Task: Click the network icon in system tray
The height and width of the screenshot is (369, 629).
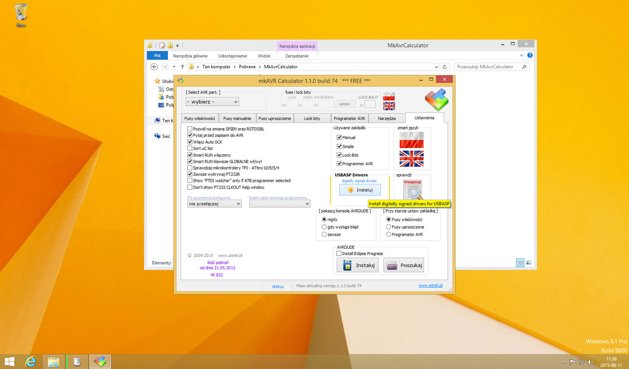Action: tap(581, 362)
